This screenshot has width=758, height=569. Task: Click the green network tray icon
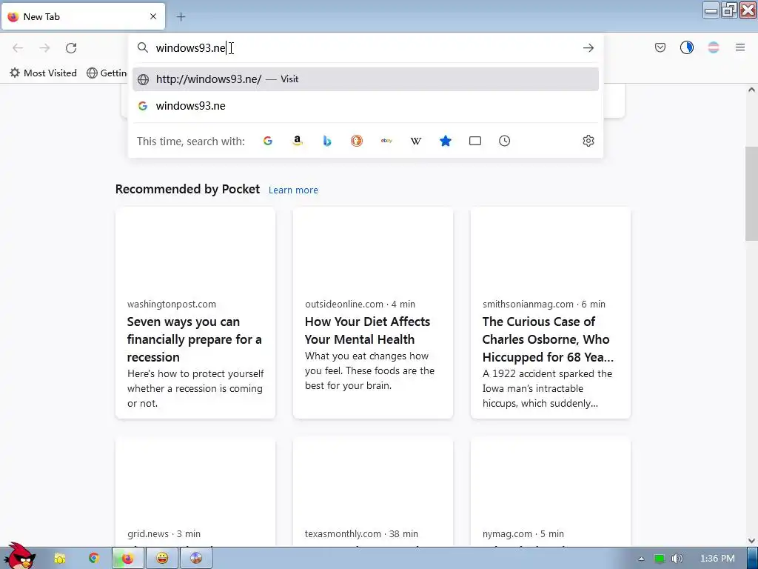click(659, 559)
